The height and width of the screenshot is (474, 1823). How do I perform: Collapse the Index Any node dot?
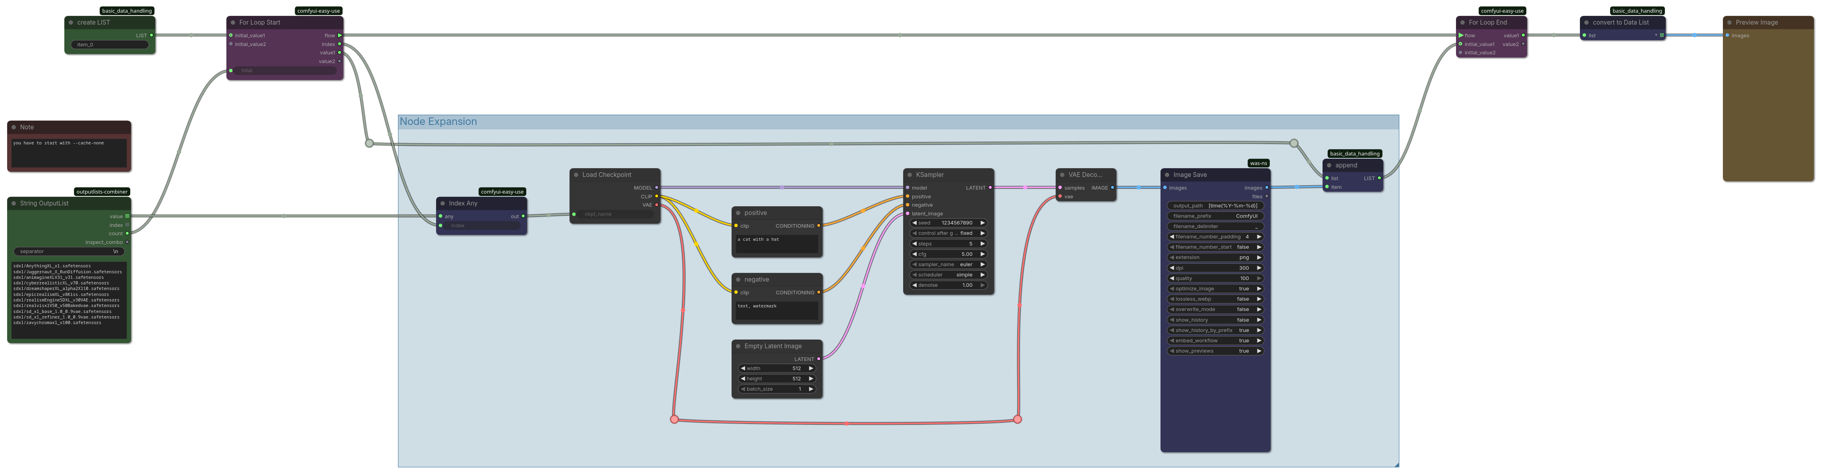442,203
